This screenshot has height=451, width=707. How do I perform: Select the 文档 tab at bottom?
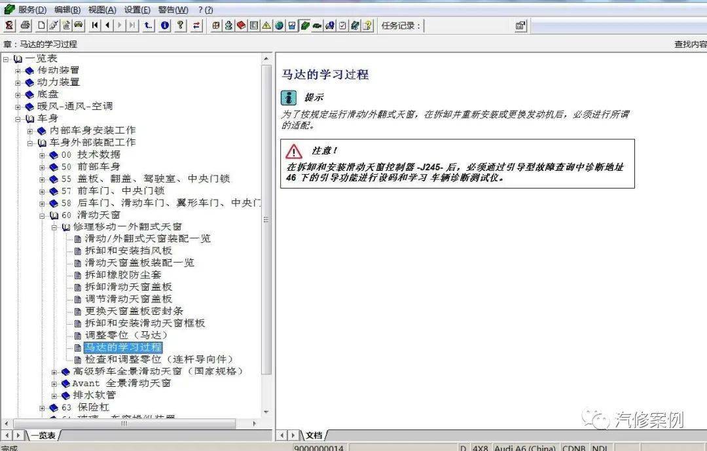coord(314,435)
